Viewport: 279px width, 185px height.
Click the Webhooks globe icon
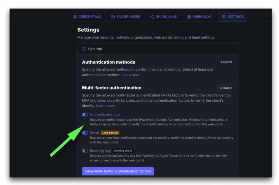pyautogui.click(x=189, y=17)
